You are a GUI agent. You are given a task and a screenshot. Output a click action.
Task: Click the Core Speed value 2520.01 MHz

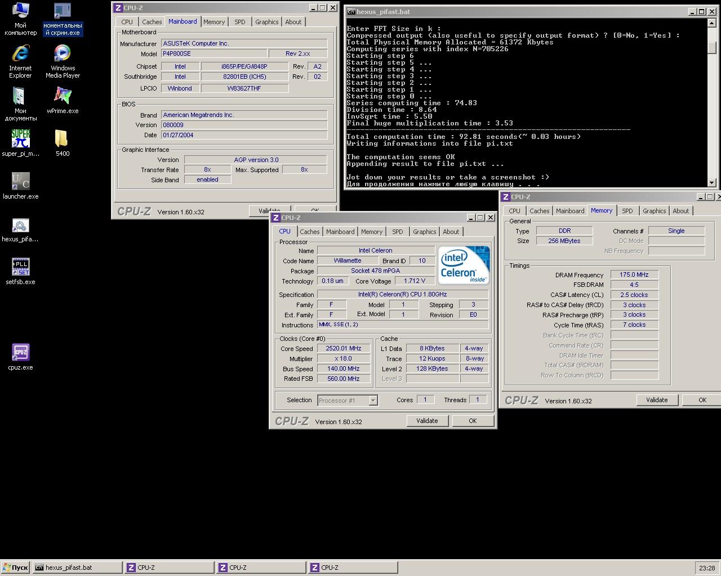tap(344, 349)
